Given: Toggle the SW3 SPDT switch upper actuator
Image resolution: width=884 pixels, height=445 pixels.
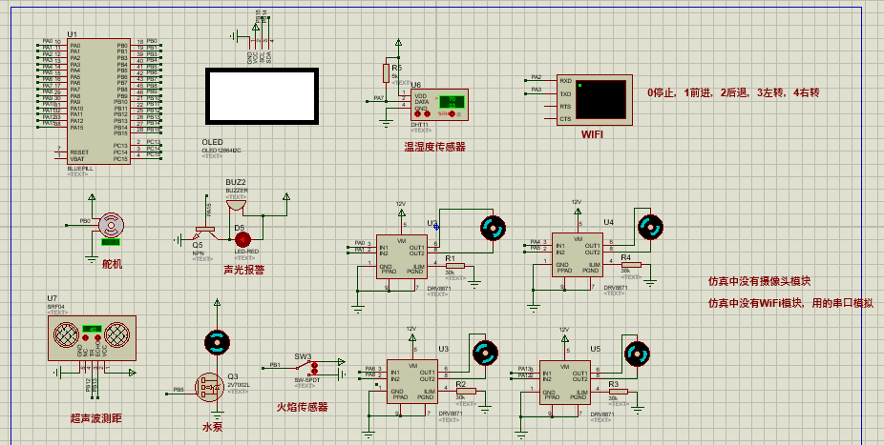Looking at the screenshot, I should coord(315,365).
